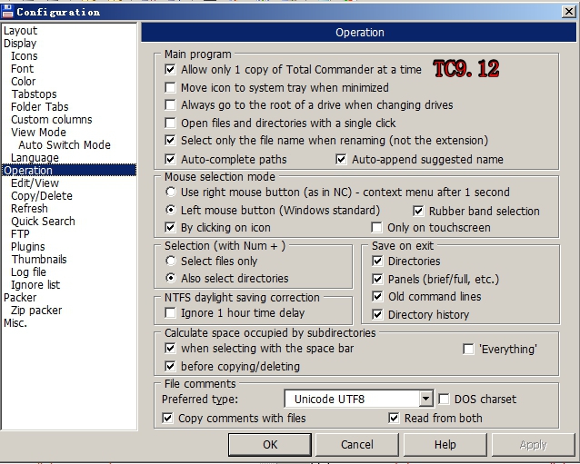Go to the Font settings page
Viewport: 580px width, 464px height.
22,68
